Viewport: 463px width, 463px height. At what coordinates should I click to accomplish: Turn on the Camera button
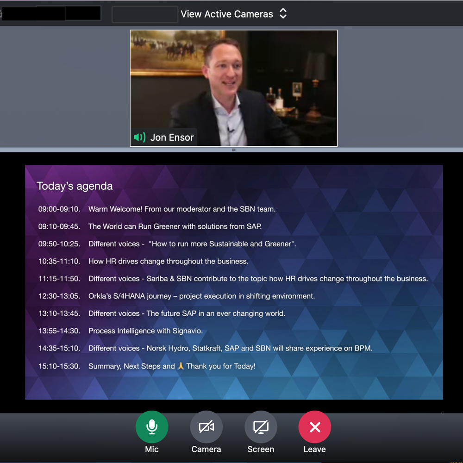pyautogui.click(x=206, y=427)
